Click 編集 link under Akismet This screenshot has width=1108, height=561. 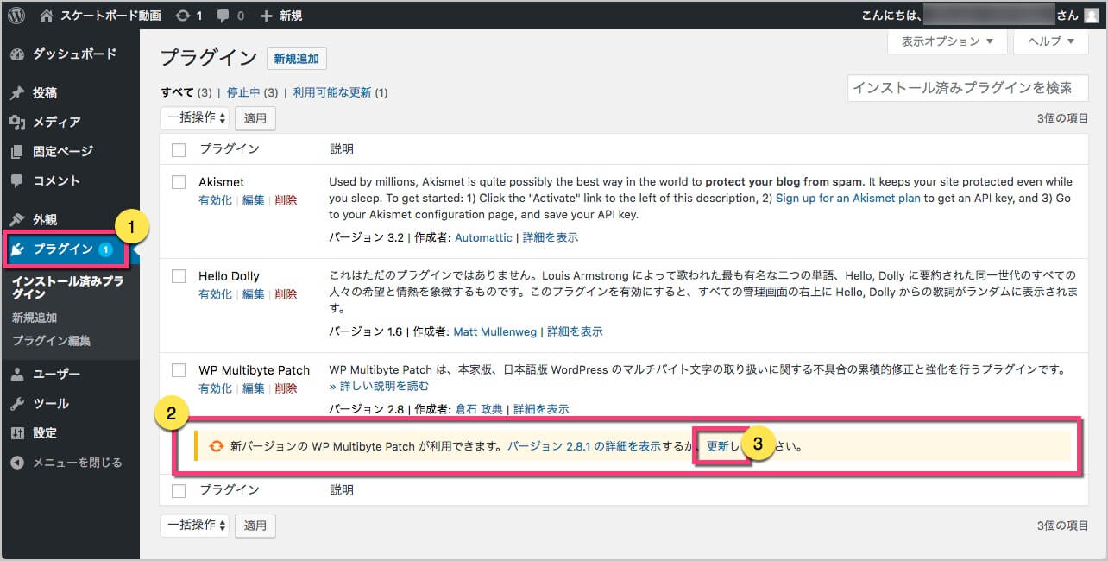254,200
